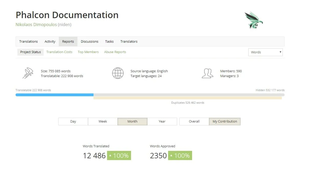Click the 'Words Translated' label
Image resolution: width=316 pixels, height=169 pixels.
pyautogui.click(x=96, y=146)
